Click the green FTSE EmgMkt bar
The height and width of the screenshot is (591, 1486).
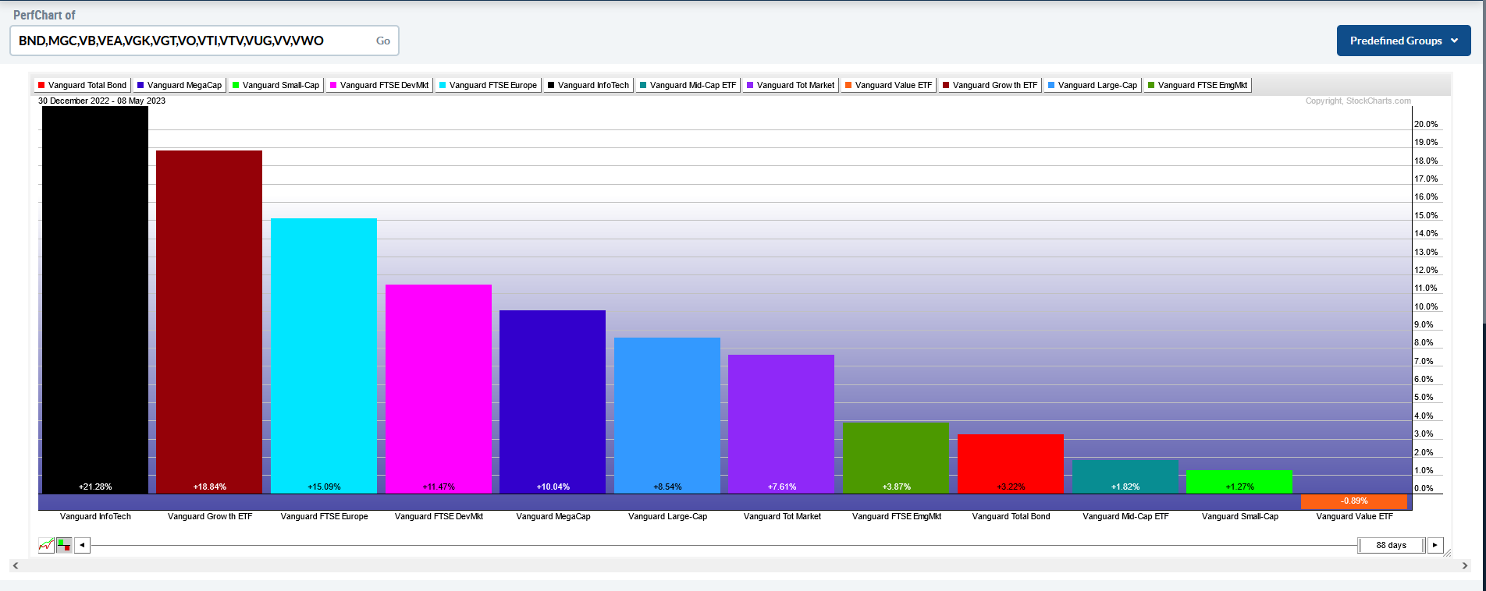tap(896, 458)
